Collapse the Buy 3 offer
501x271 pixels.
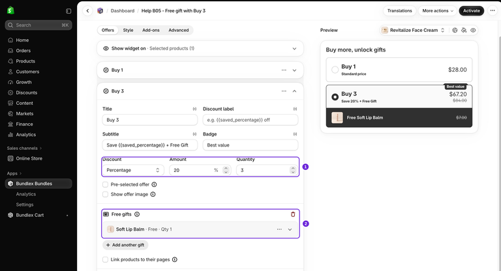click(294, 91)
